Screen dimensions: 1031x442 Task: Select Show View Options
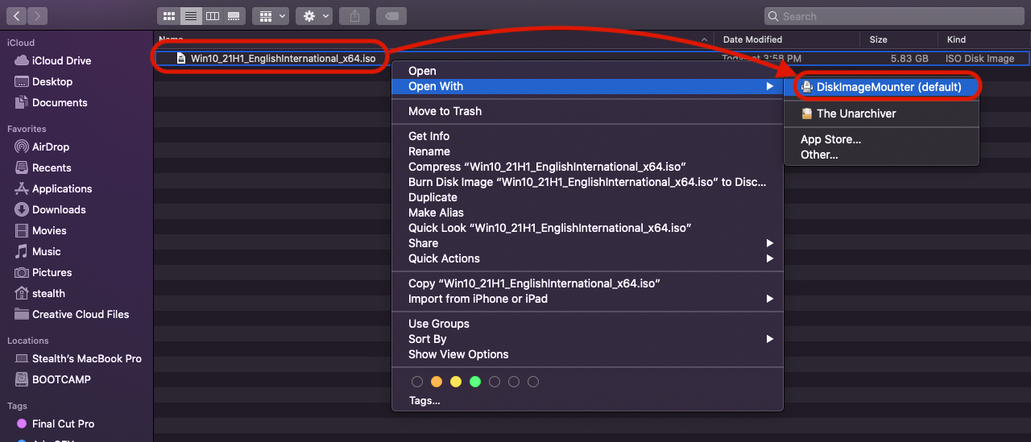tap(587, 354)
